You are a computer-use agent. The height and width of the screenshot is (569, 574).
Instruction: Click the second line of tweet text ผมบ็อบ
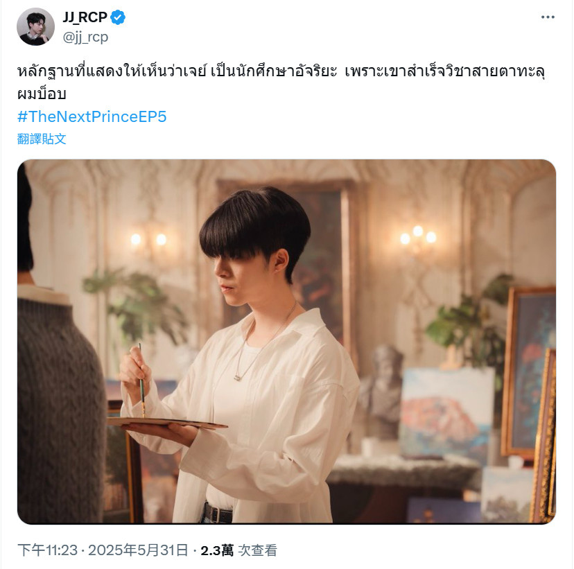point(42,94)
